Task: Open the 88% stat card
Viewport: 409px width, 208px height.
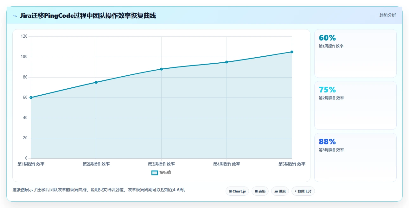Action: pyautogui.click(x=355, y=157)
